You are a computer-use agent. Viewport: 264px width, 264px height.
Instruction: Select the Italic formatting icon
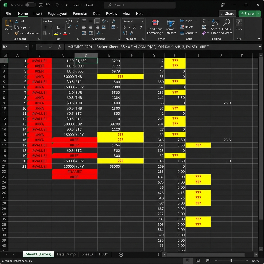click(x=51, y=27)
